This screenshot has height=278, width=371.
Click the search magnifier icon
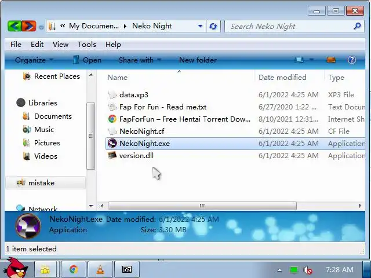[x=357, y=26]
